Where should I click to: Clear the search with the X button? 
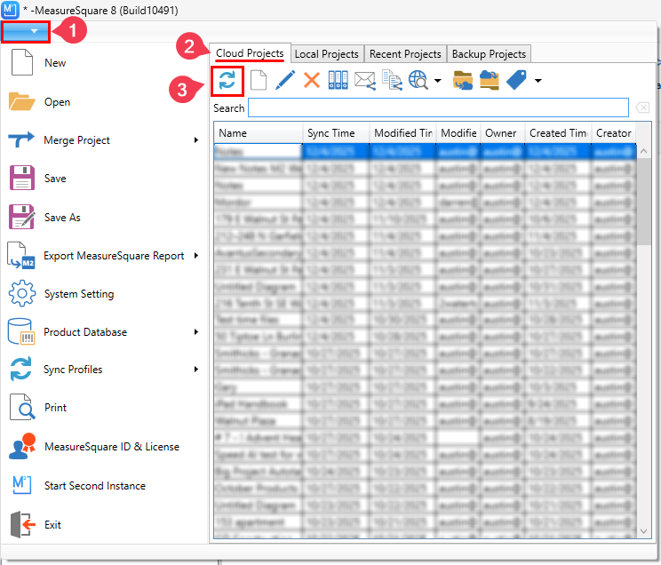click(x=642, y=108)
